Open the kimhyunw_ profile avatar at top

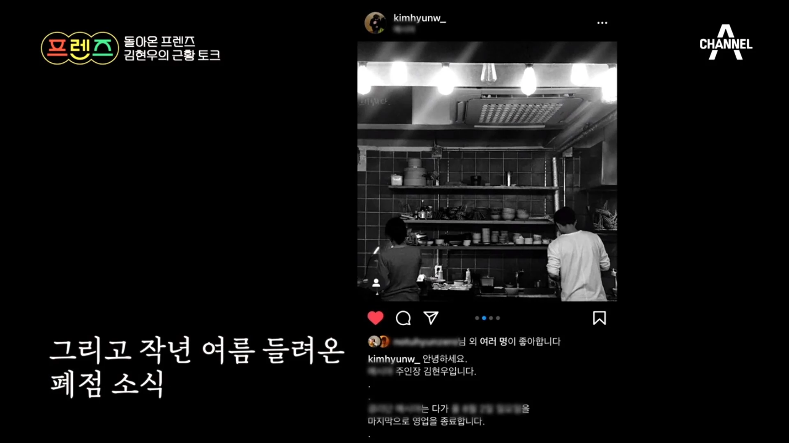[375, 23]
